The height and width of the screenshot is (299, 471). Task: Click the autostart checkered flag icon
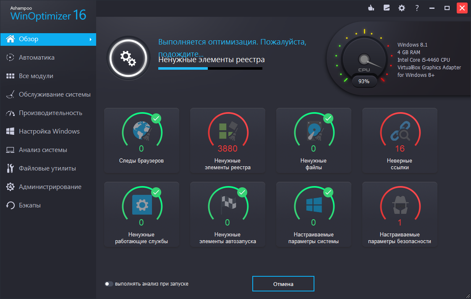tap(228, 205)
